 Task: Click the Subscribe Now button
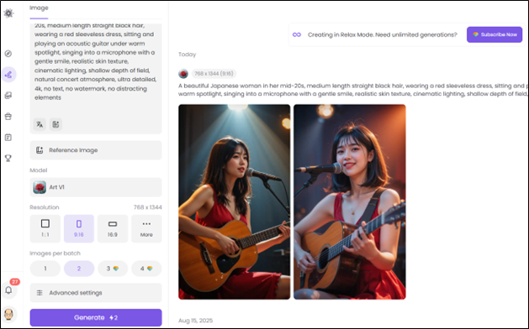(495, 34)
